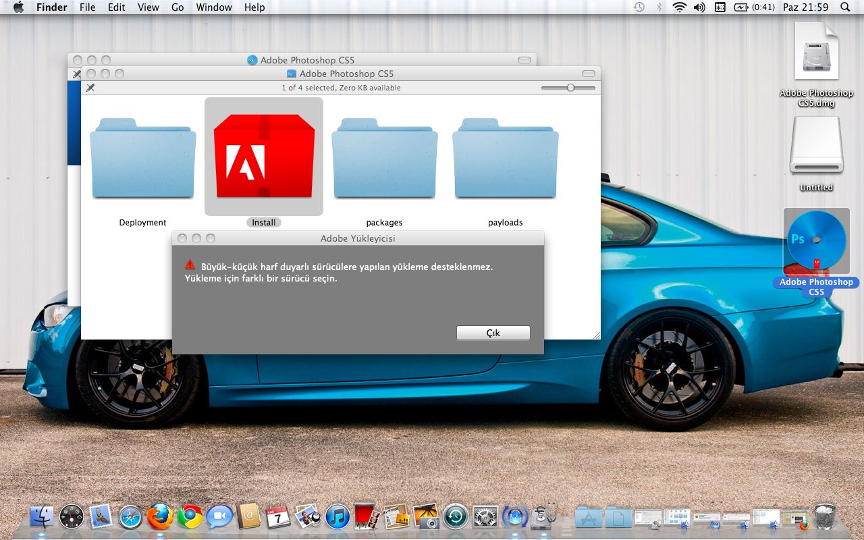
Task: Open the Trash in the Dock
Action: pyautogui.click(x=825, y=517)
